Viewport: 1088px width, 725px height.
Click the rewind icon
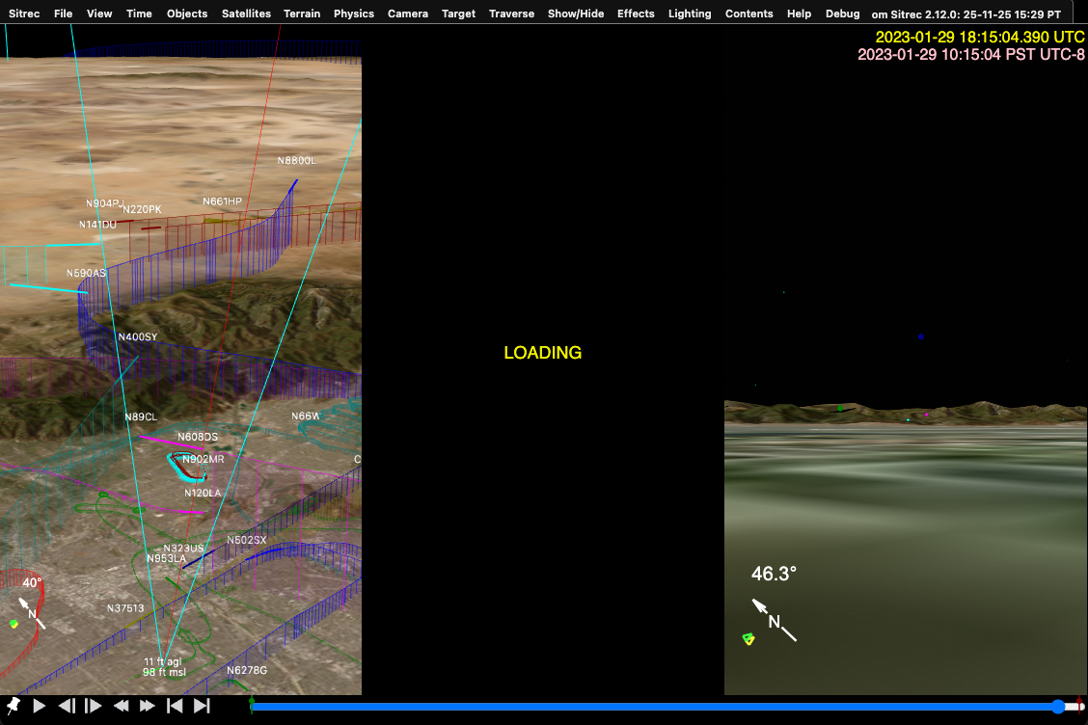(120, 706)
